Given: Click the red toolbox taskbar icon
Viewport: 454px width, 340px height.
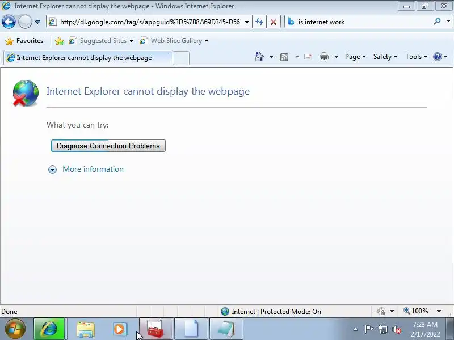Looking at the screenshot, I should coord(155,329).
